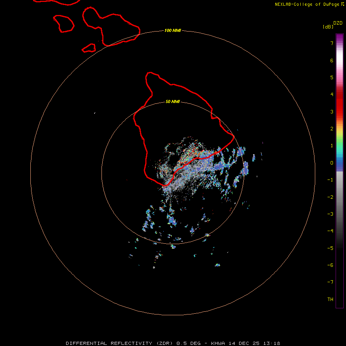Click the -1 value on color scale

(x=330, y=180)
